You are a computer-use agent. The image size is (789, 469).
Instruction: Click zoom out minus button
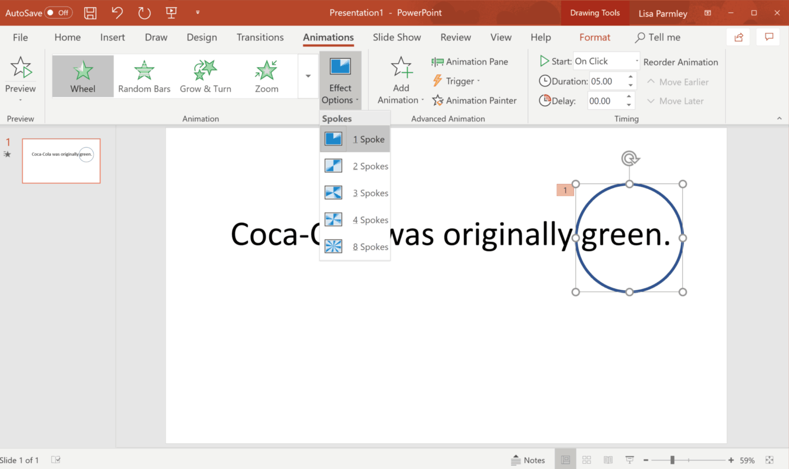[646, 460]
